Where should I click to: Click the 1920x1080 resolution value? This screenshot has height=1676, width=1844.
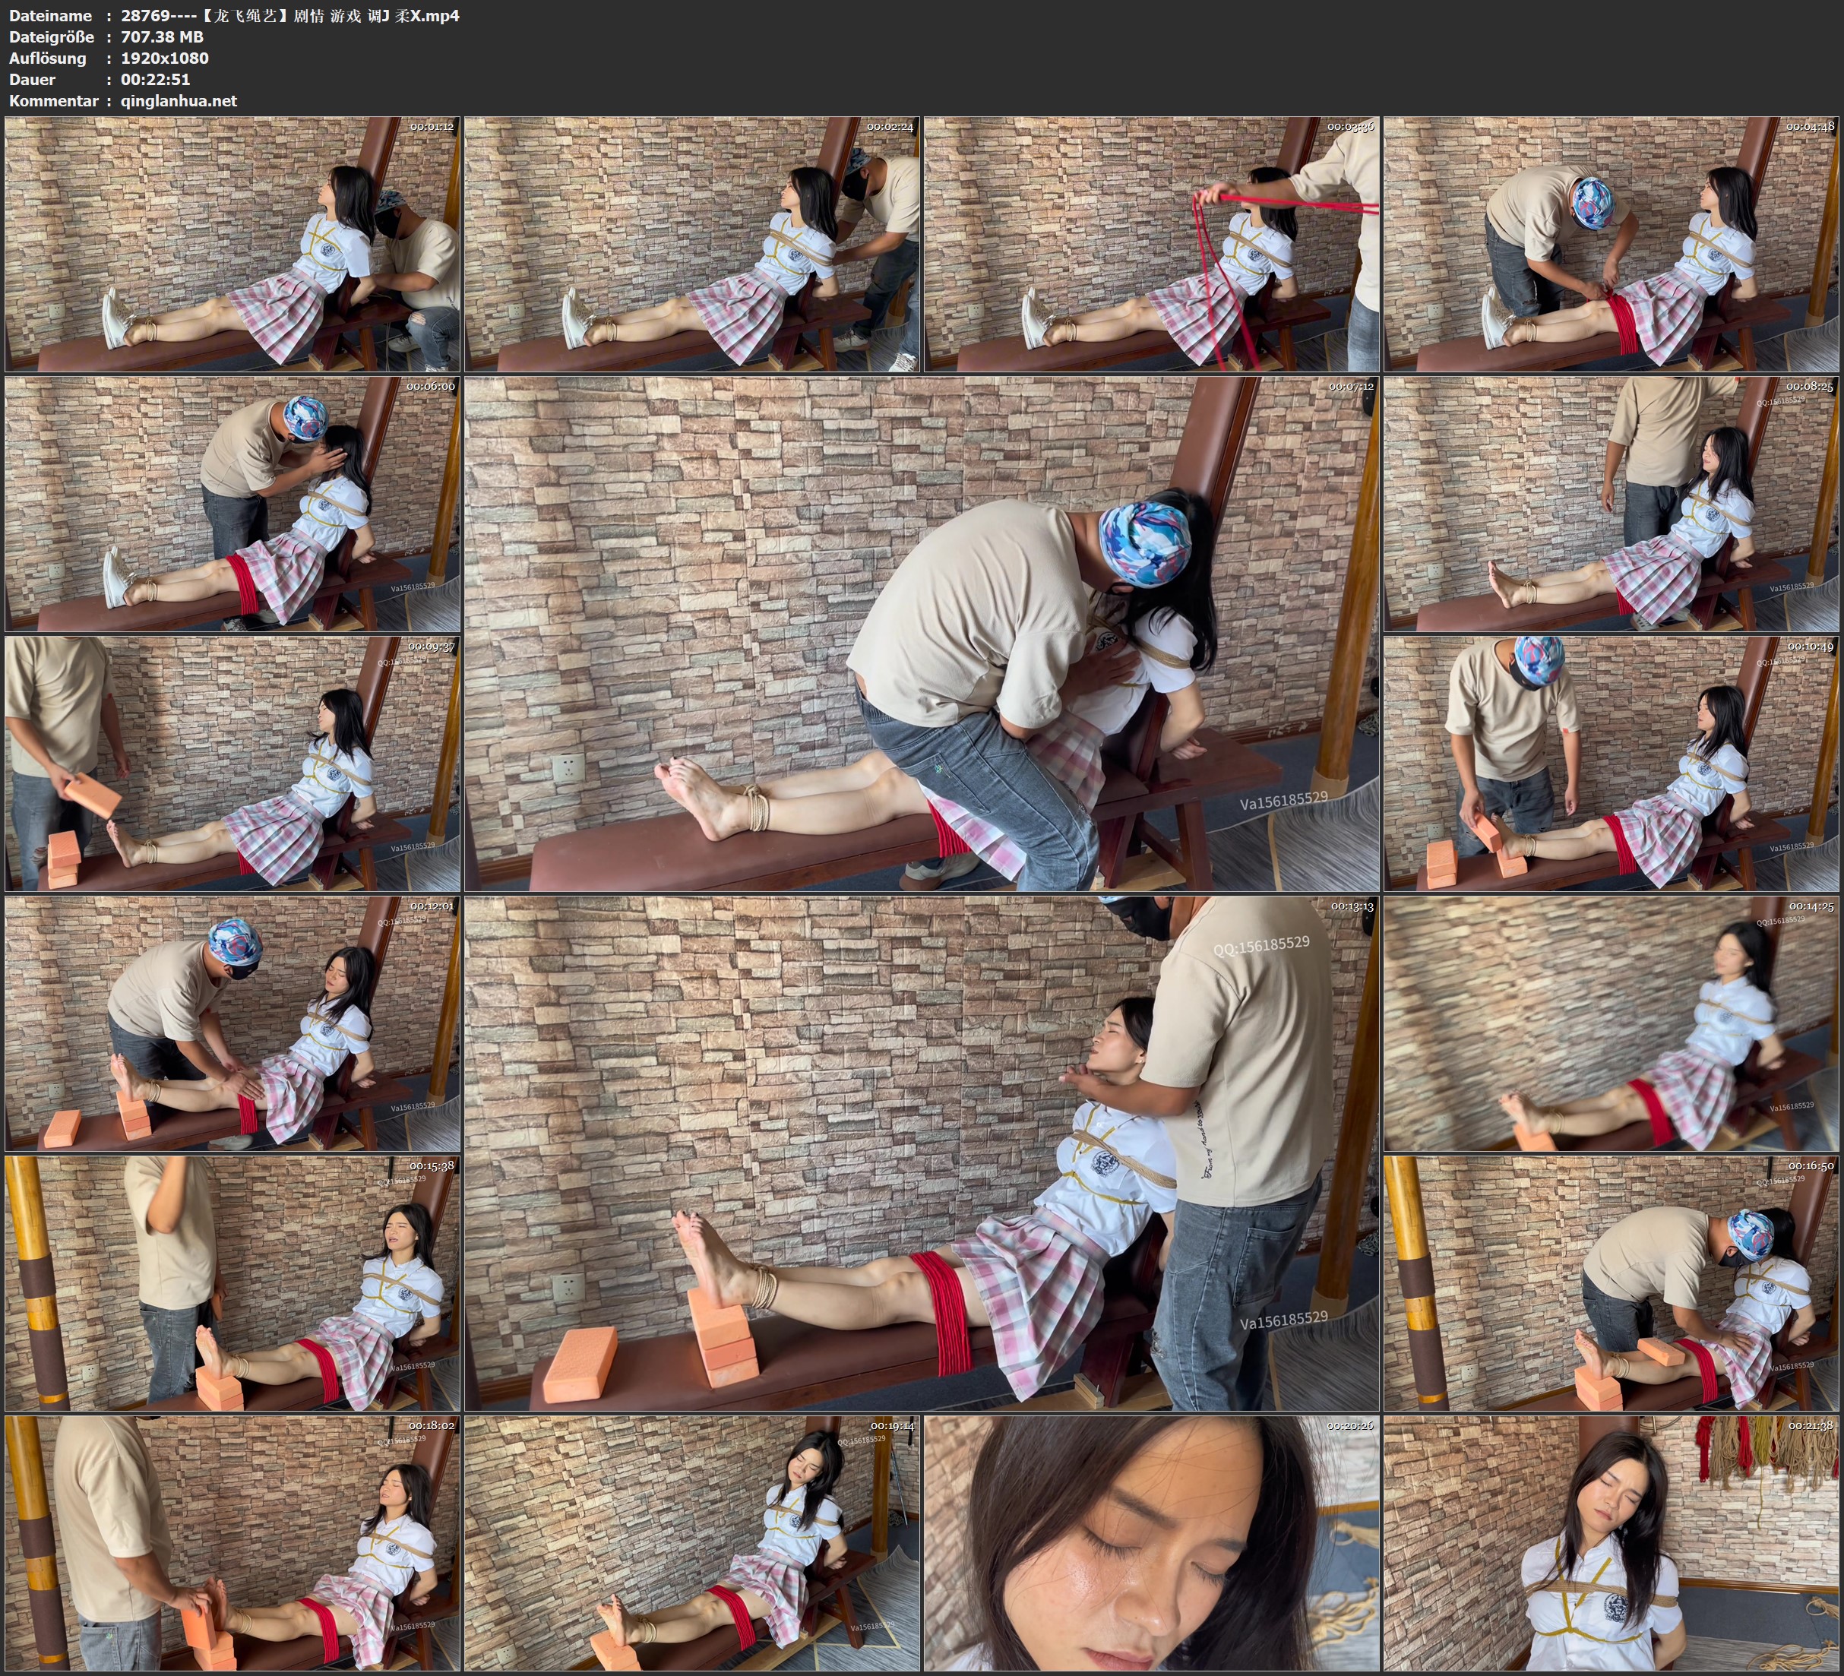click(x=165, y=58)
